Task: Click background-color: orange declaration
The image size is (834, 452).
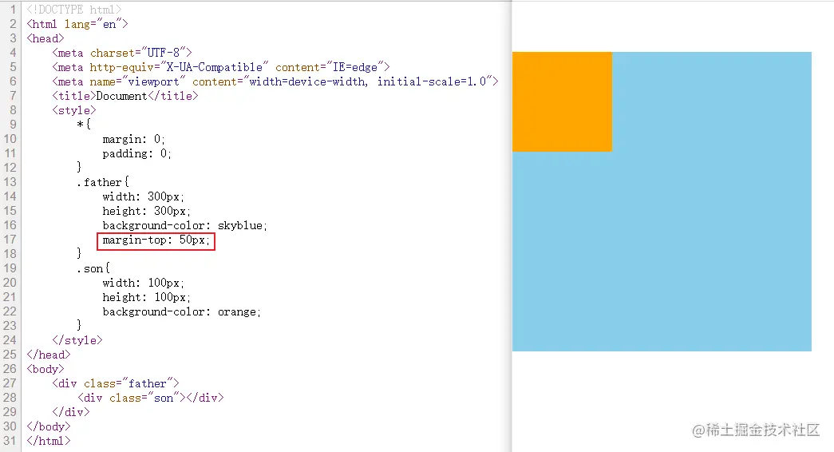Action: point(181,311)
